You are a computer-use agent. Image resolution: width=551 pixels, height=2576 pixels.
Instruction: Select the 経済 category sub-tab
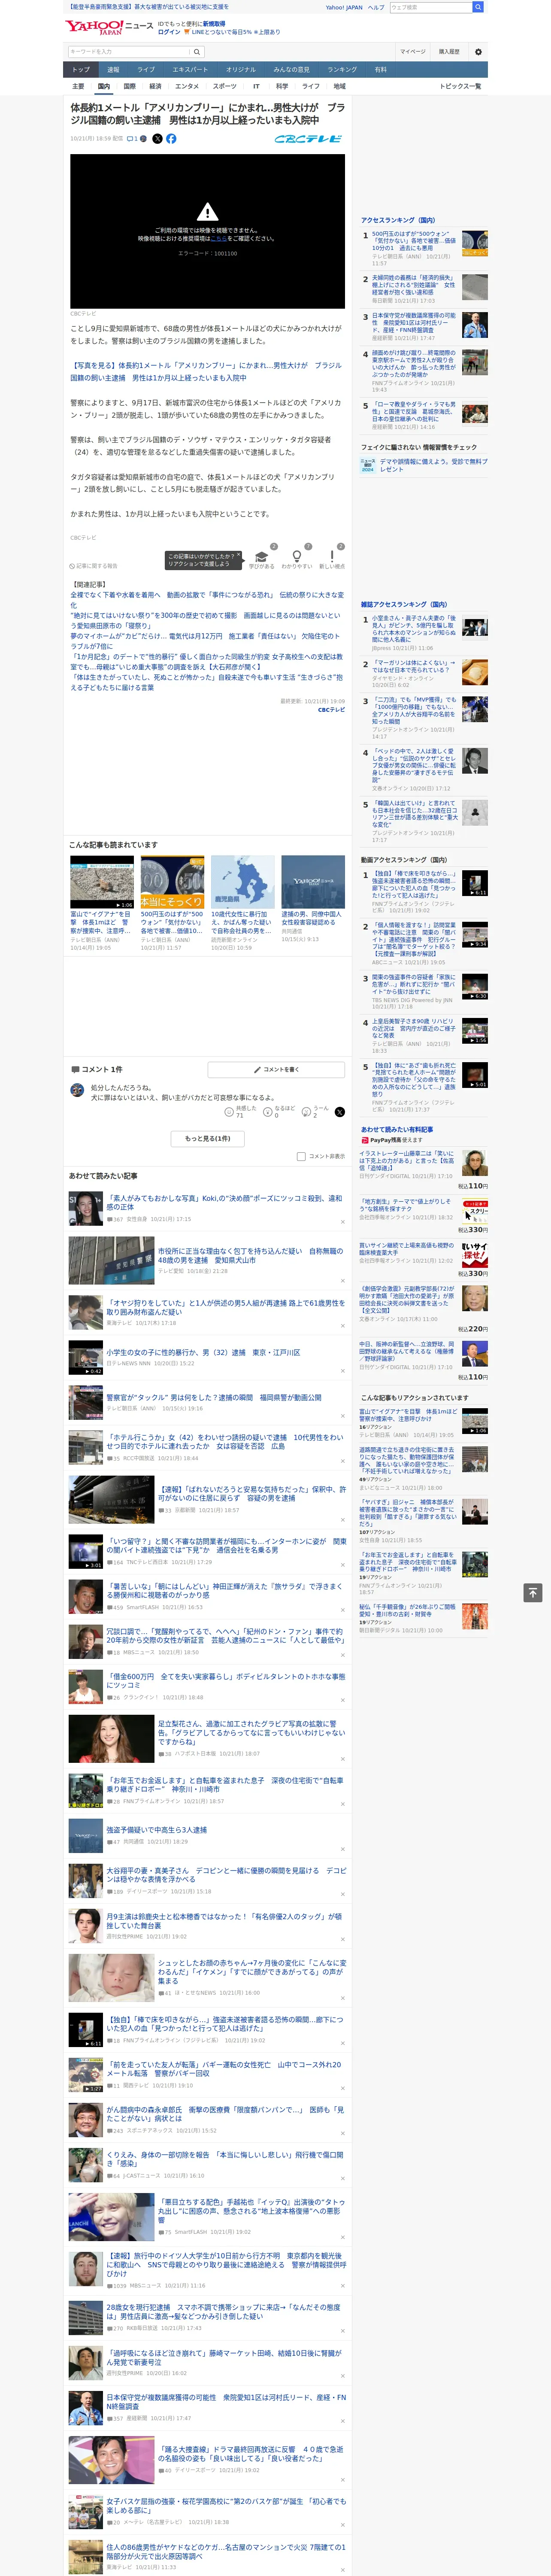155,86
